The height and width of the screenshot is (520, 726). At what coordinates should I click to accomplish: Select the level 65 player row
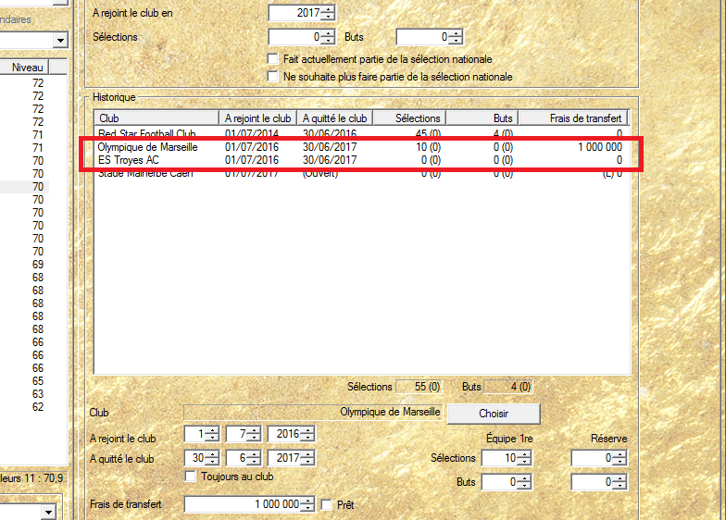tap(24, 381)
